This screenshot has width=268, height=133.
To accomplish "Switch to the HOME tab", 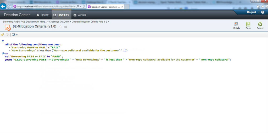I will [43, 15].
